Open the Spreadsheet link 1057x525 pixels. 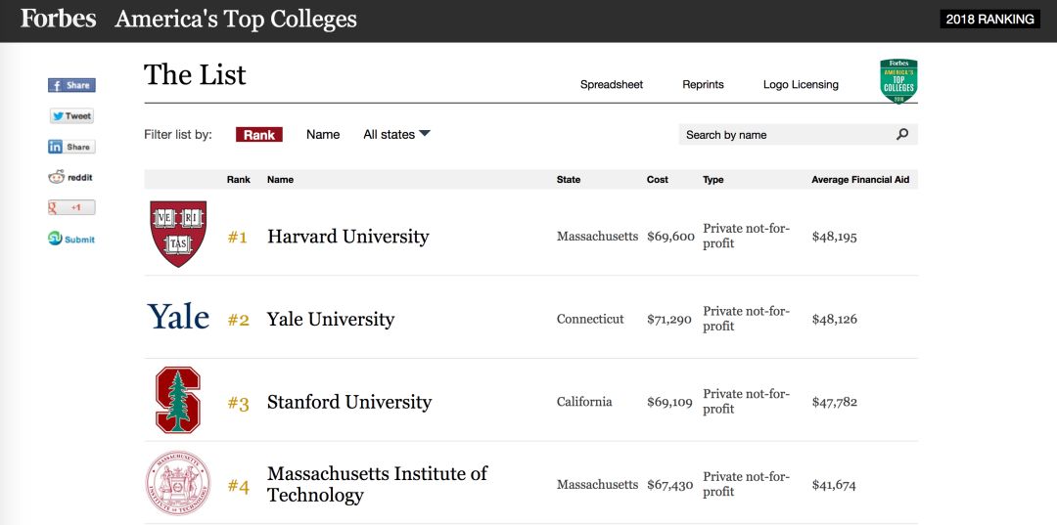pyautogui.click(x=612, y=85)
